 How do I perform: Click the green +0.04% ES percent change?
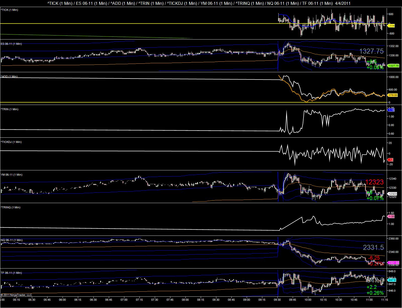tap(375, 67)
